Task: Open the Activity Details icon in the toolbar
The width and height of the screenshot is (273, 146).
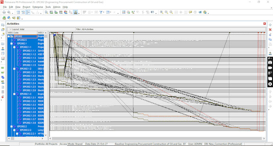Action: [47, 12]
